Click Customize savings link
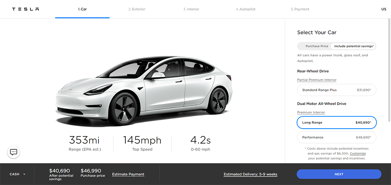391x185 pixels. coord(358,153)
